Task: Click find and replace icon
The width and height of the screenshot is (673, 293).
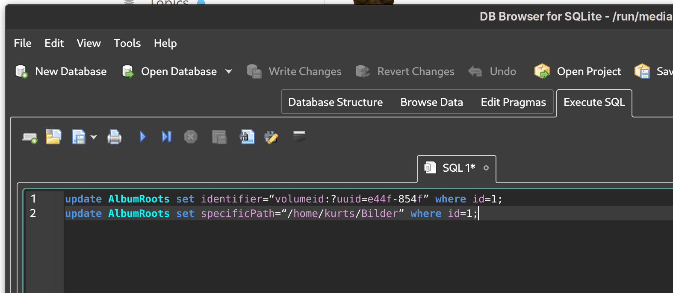Action: 271,137
